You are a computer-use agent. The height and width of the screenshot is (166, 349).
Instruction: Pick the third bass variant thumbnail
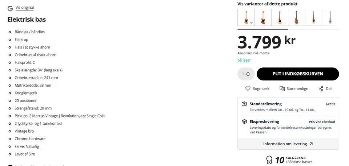[280, 17]
